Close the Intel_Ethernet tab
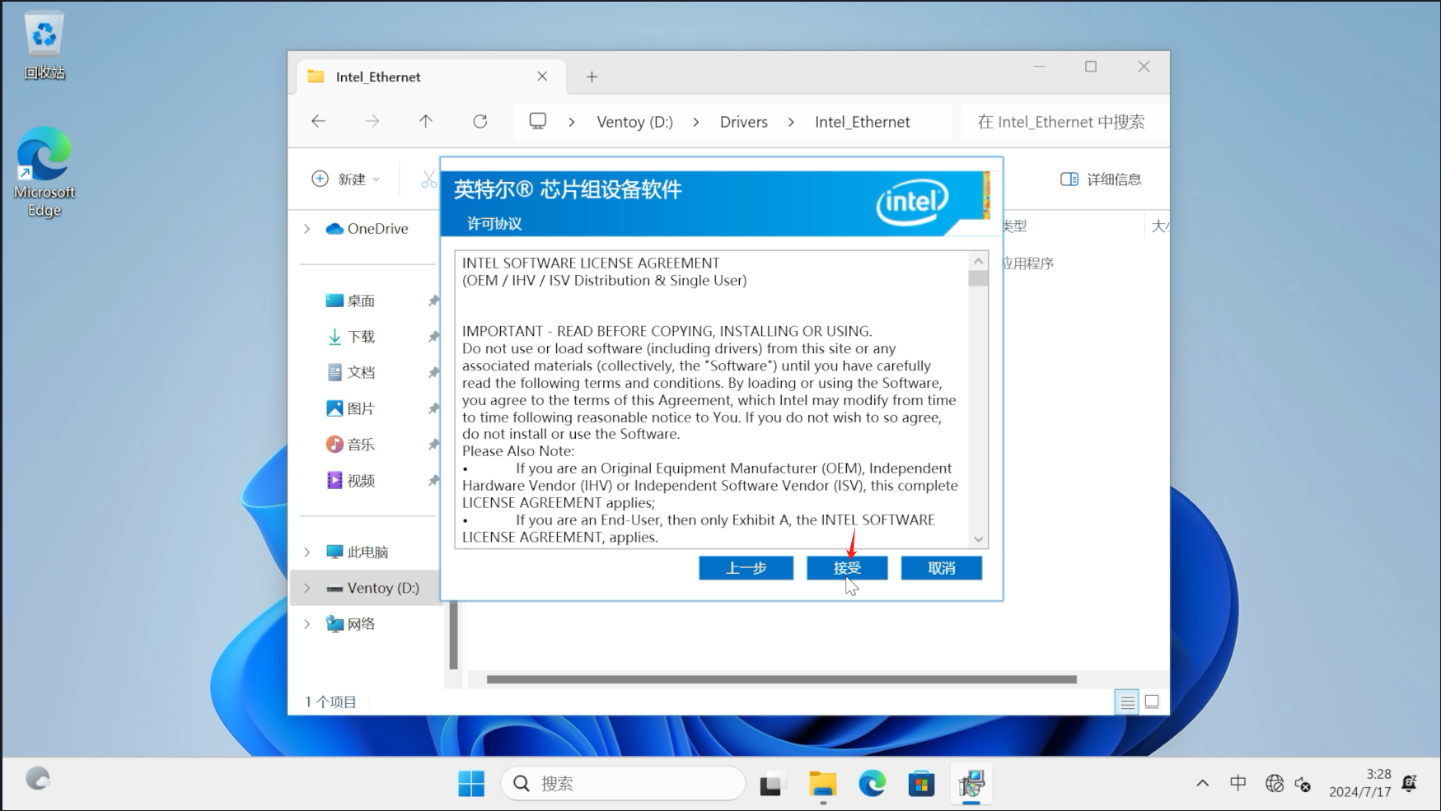 pos(542,77)
